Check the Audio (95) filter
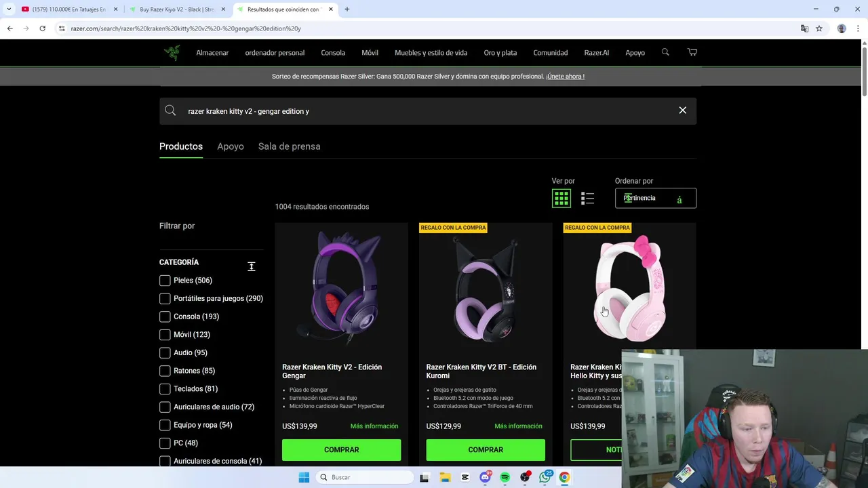Screen dimensions: 868x488 click(165, 352)
